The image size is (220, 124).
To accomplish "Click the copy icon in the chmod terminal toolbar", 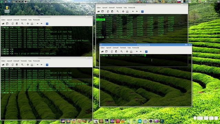I will (x=112, y=52).
